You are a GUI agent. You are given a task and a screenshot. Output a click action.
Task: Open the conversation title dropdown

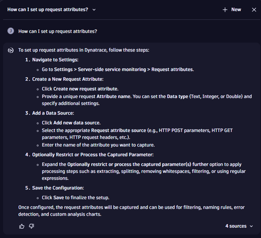point(94,10)
